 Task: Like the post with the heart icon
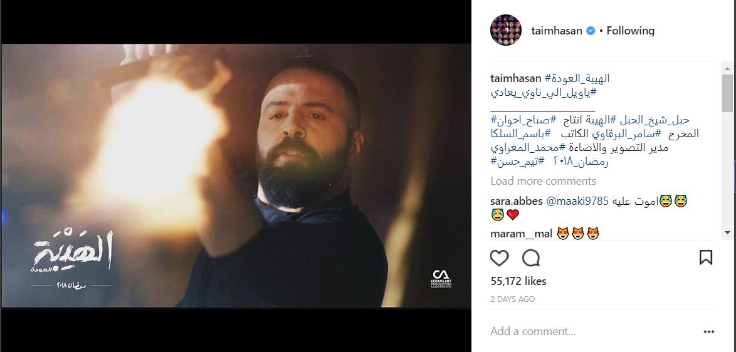pyautogui.click(x=500, y=258)
